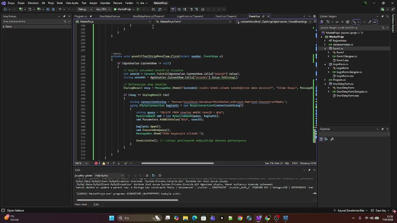Toggle categorized view in Özellikler panel

[322, 139]
